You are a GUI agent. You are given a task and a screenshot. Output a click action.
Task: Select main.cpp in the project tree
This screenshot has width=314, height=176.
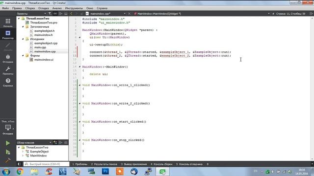[x=40, y=47]
